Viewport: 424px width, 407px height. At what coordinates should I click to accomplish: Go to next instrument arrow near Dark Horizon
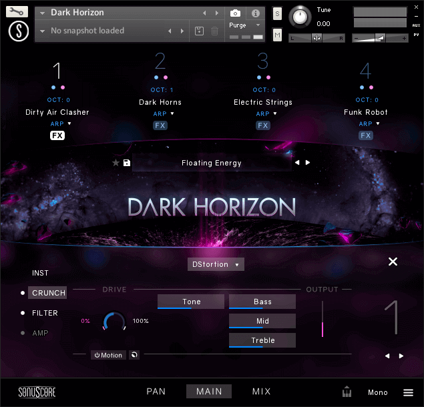(216, 13)
